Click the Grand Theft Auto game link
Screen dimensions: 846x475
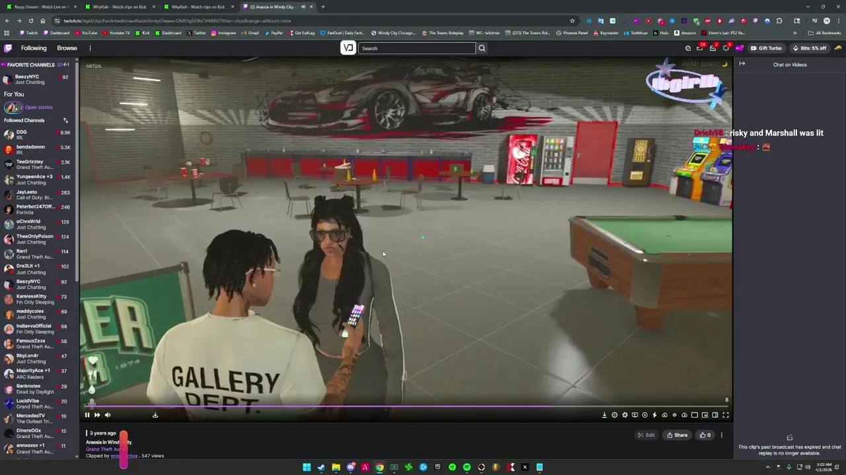101,449
